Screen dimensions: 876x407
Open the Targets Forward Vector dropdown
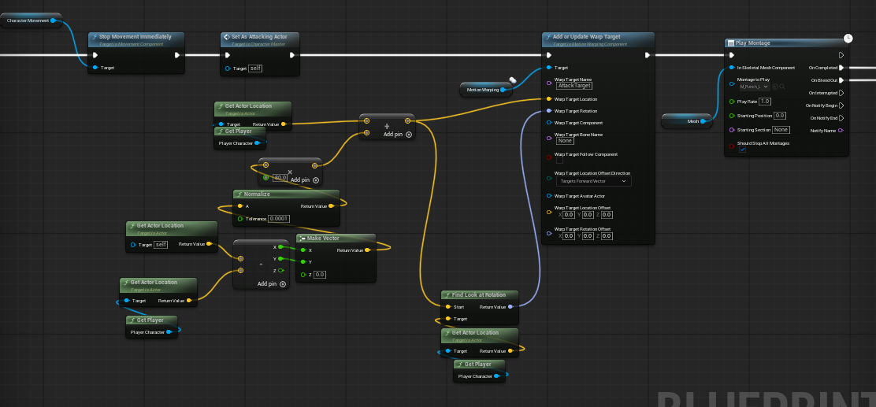pos(594,181)
